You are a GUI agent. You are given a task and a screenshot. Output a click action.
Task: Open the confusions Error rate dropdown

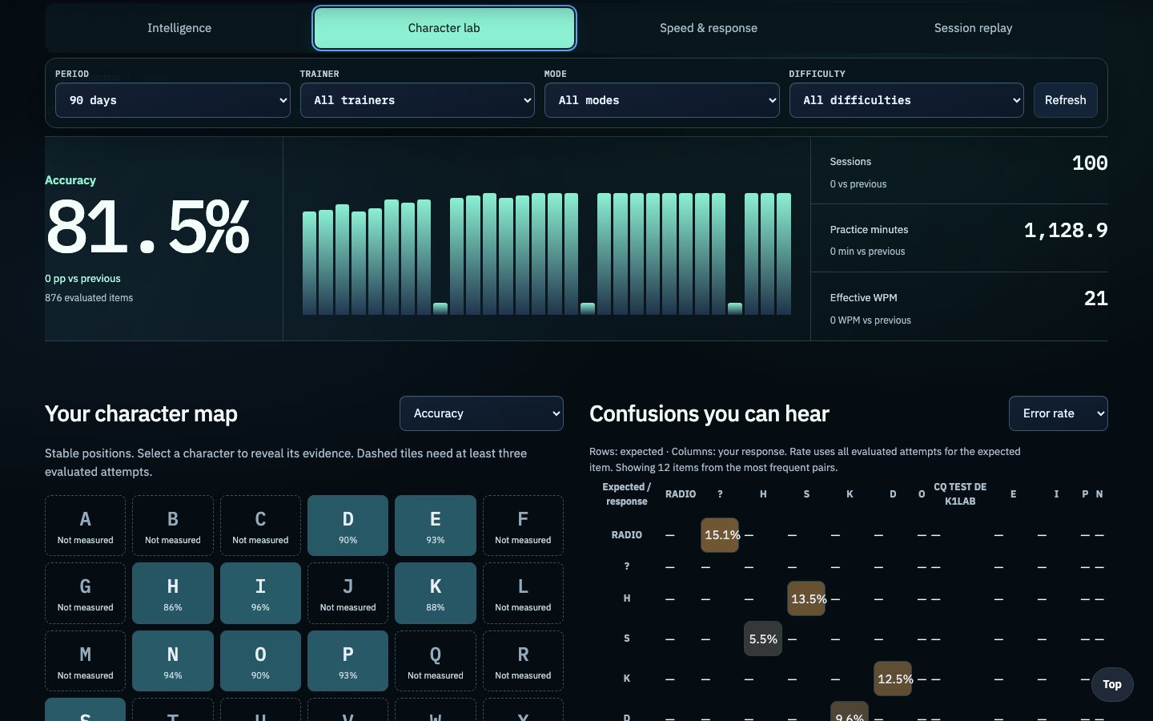[x=1059, y=413]
